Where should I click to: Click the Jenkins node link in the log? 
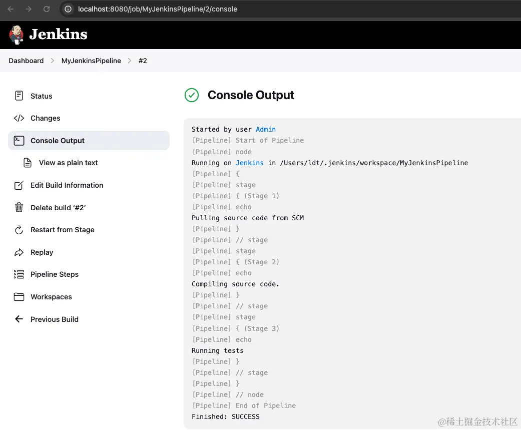coord(249,163)
